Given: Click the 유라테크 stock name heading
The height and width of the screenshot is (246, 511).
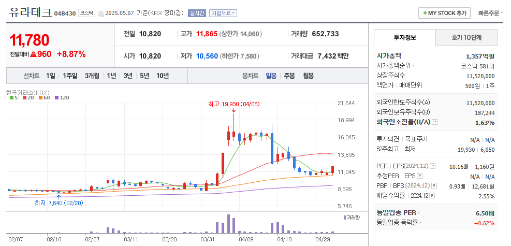Looking at the screenshot, I should [x=30, y=12].
